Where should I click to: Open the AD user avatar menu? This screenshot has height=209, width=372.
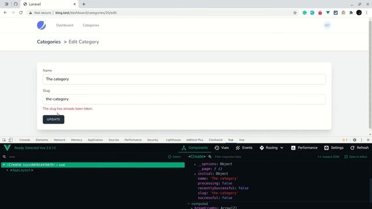(327, 26)
